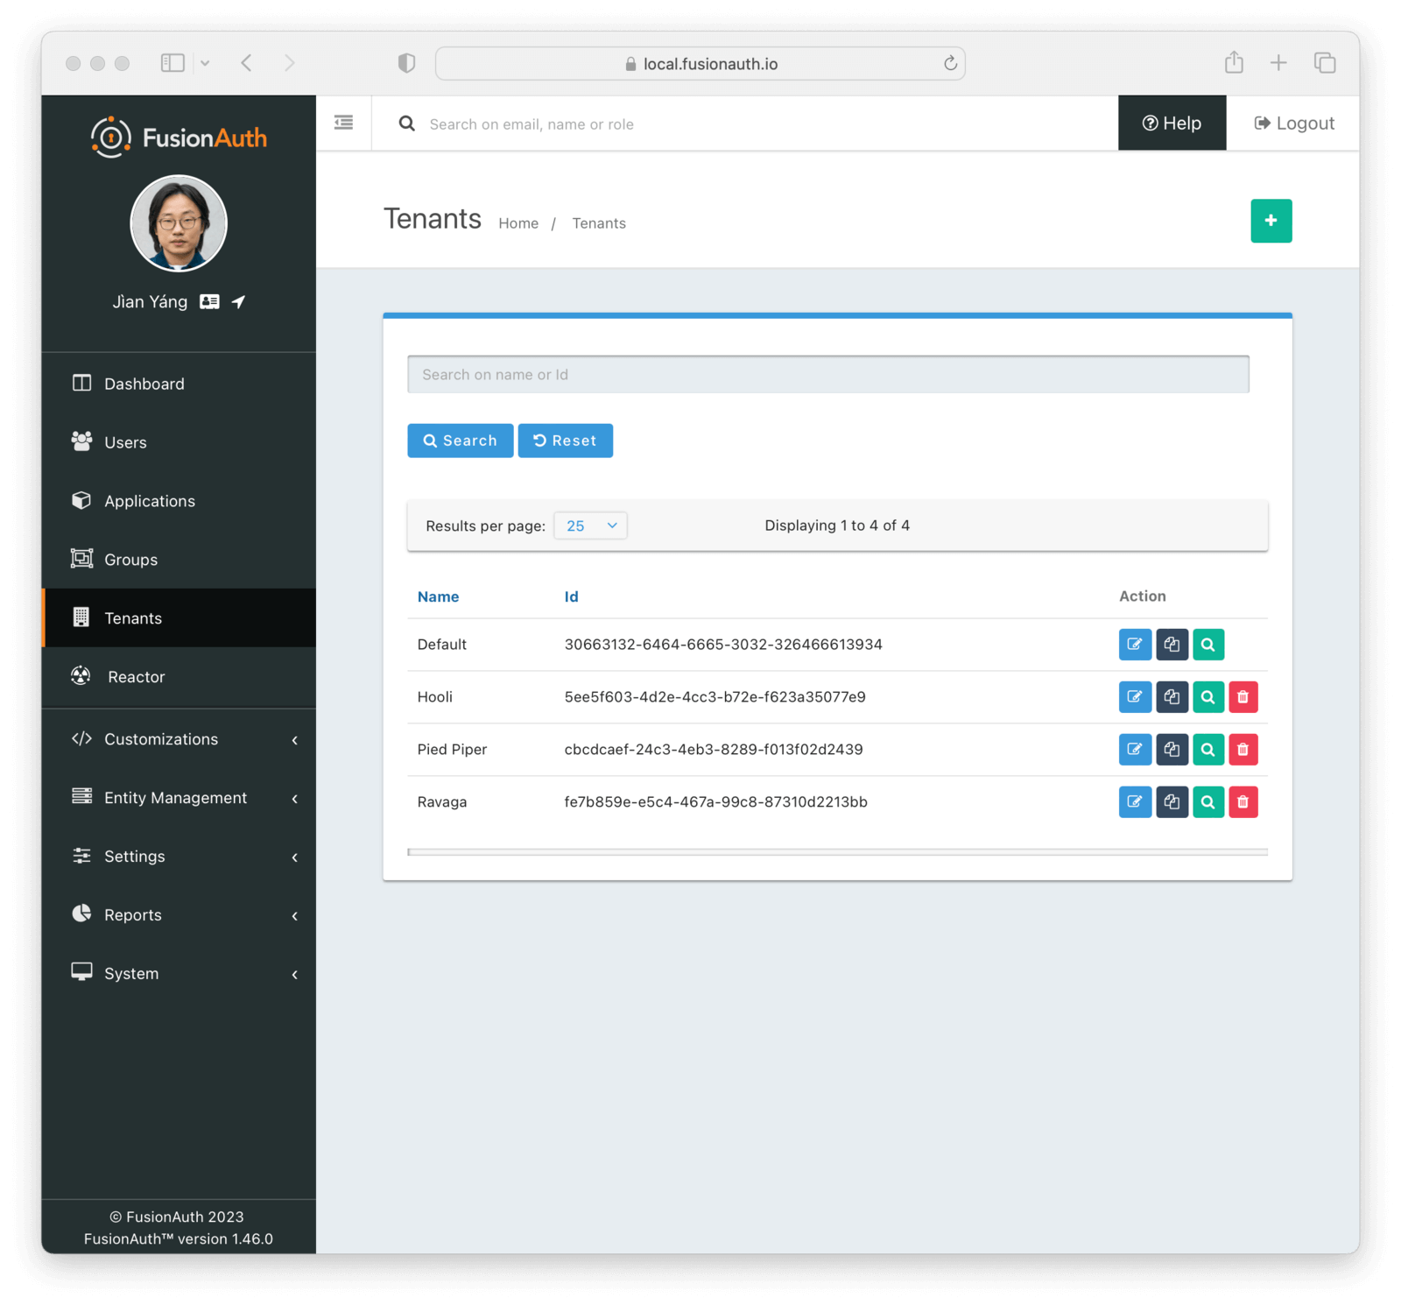Expand the Reports menu
This screenshot has width=1401, height=1305.
[179, 915]
